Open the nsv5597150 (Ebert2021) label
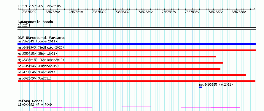Viewport: 264px width, 111px height. [x=37, y=54]
